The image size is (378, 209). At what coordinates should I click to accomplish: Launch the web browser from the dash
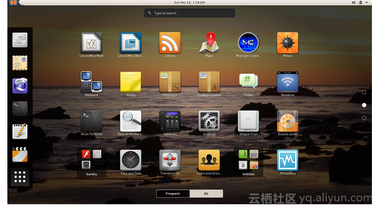(20, 86)
